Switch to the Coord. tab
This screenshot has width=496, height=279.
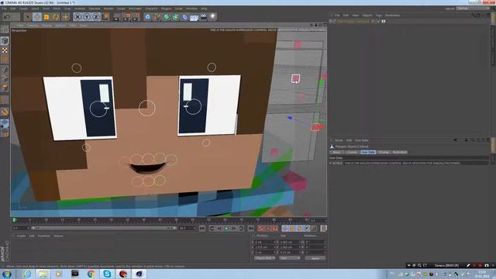point(352,152)
